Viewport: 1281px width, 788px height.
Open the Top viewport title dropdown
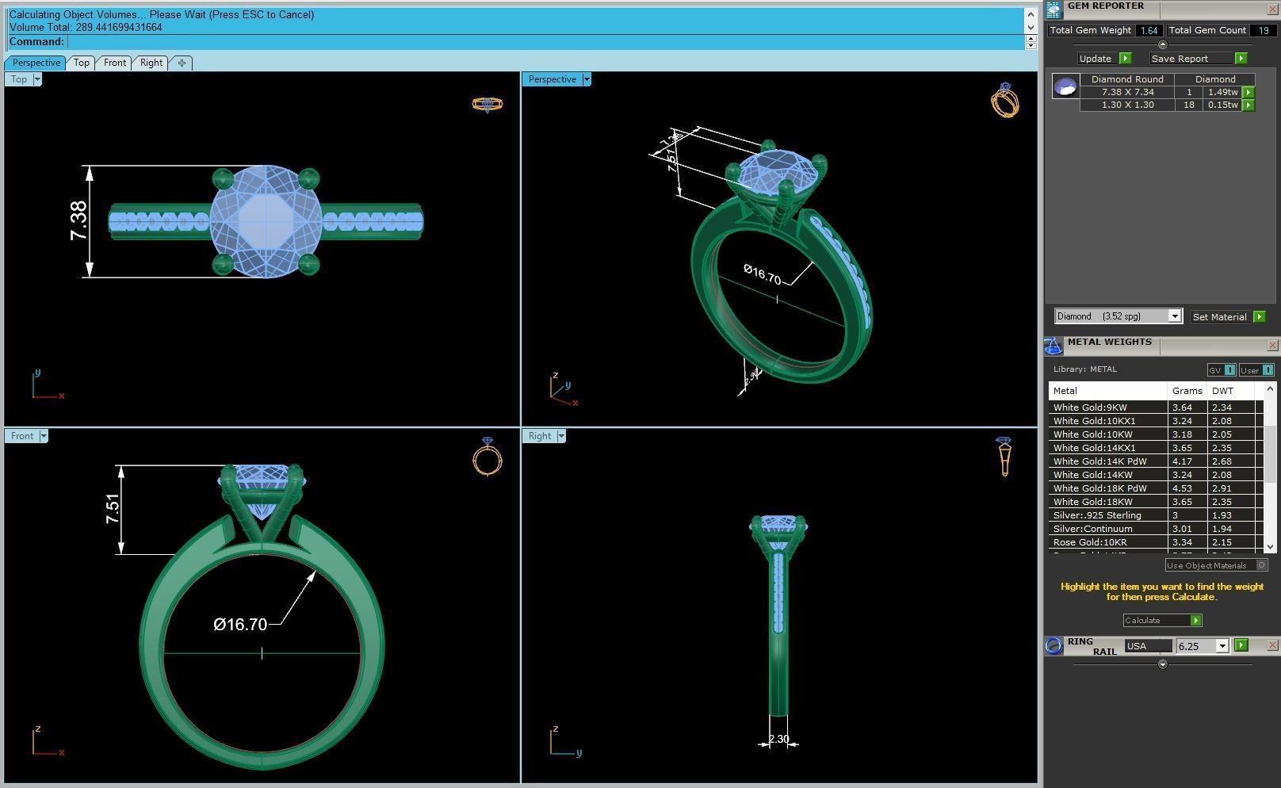point(36,79)
